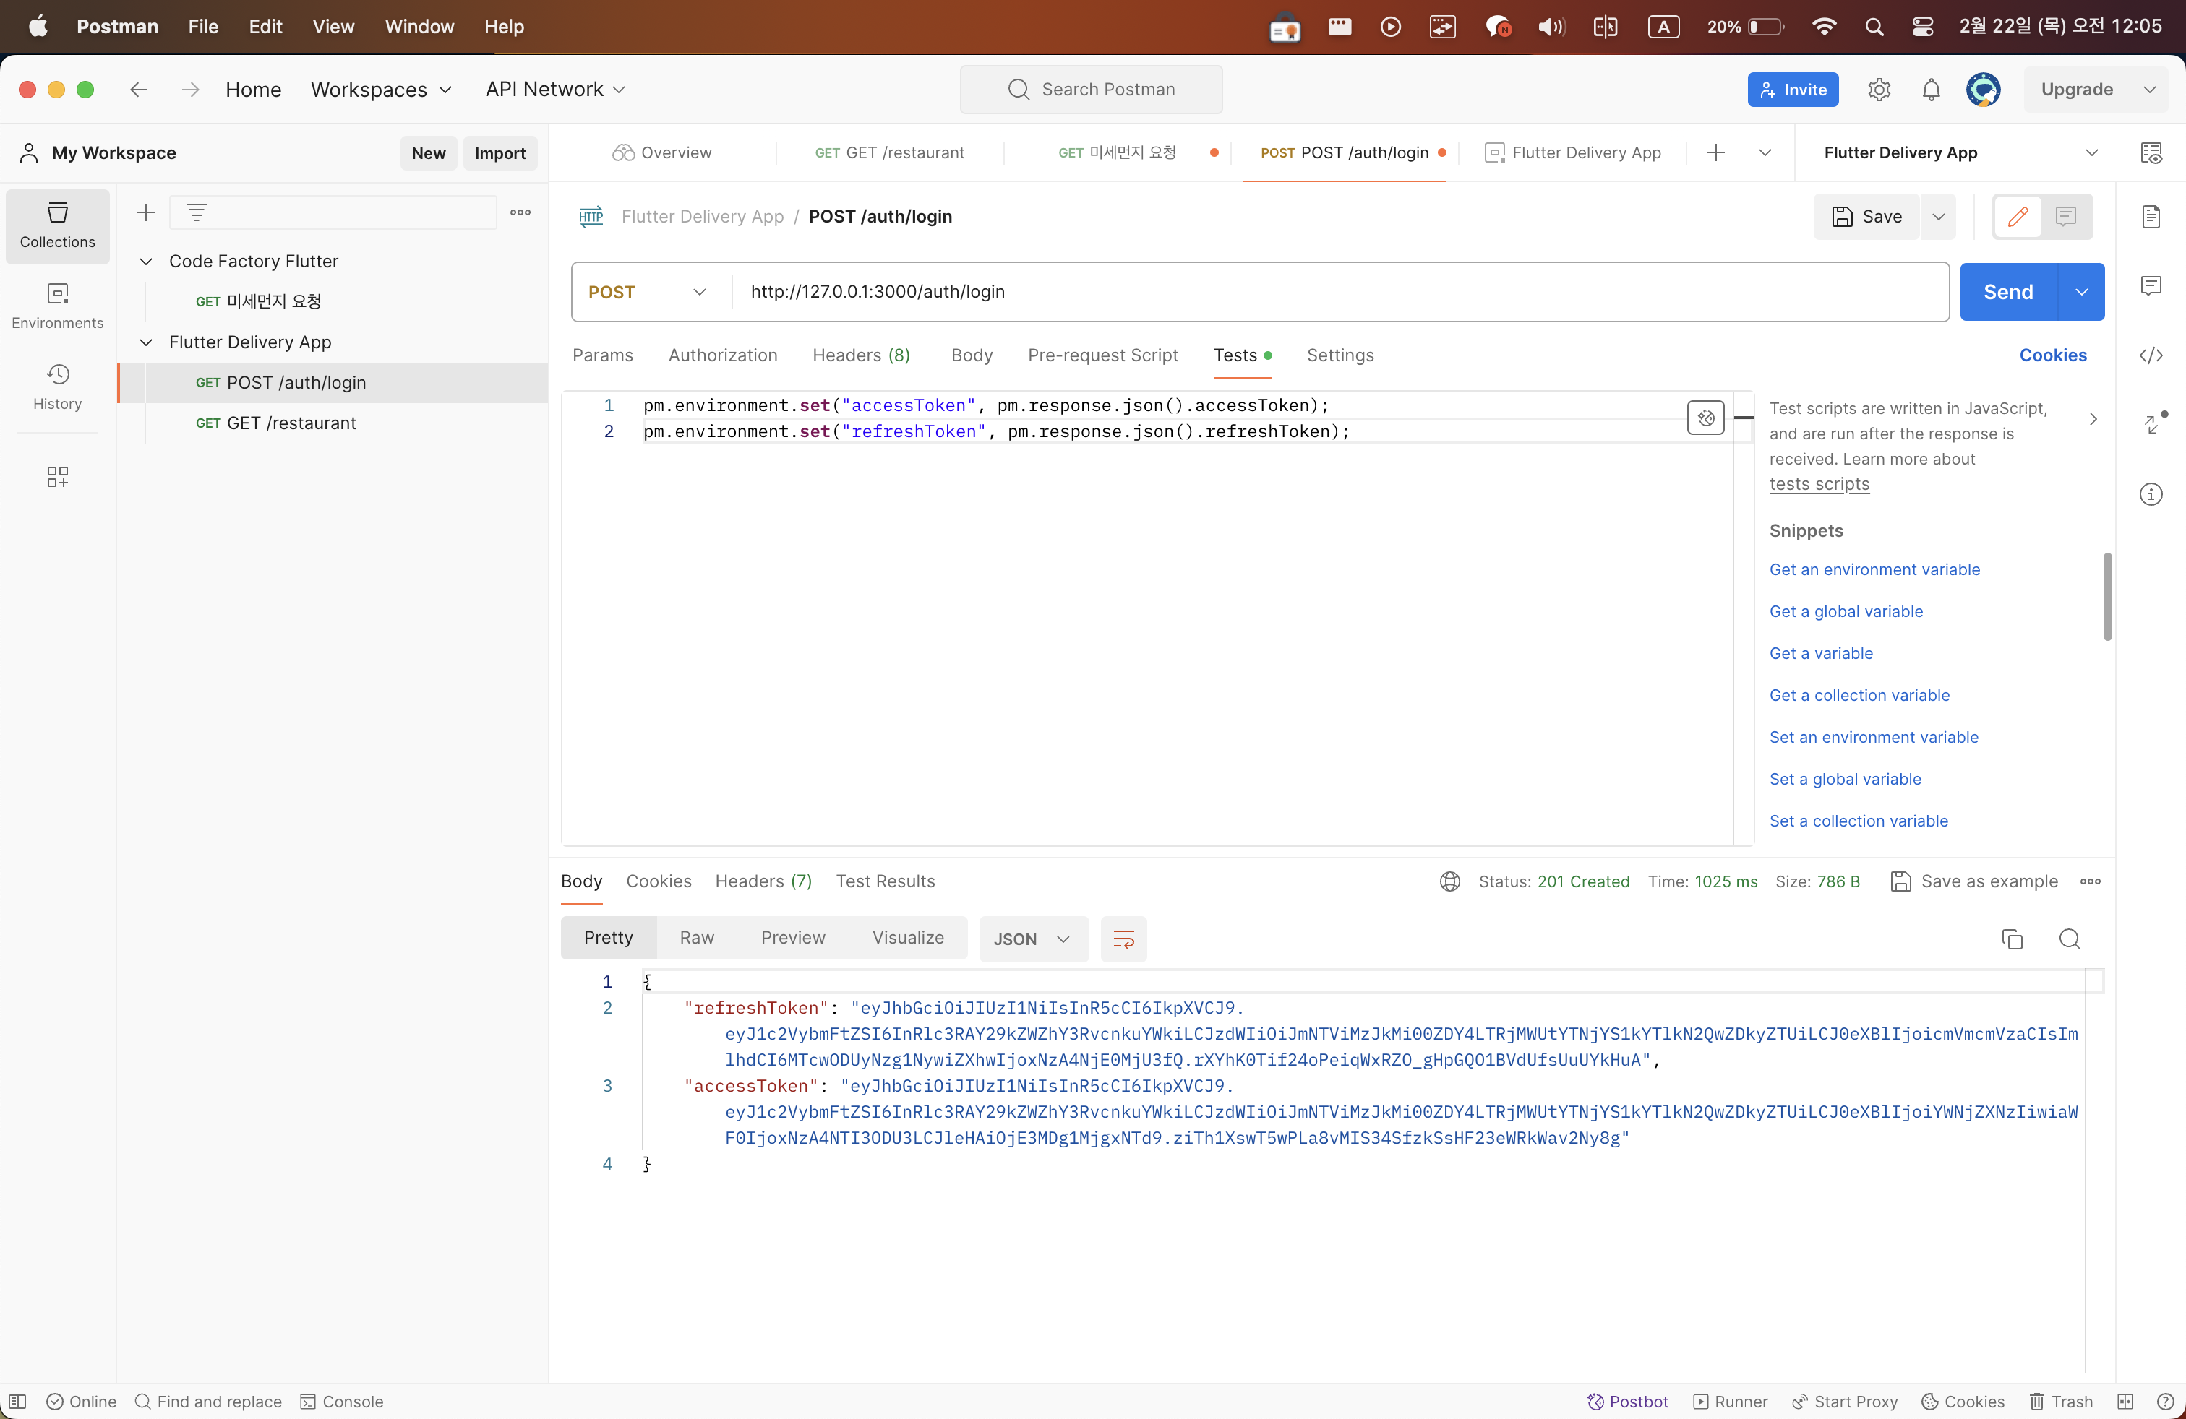The width and height of the screenshot is (2186, 1419).
Task: Open the File menu in menu bar
Action: [203, 26]
